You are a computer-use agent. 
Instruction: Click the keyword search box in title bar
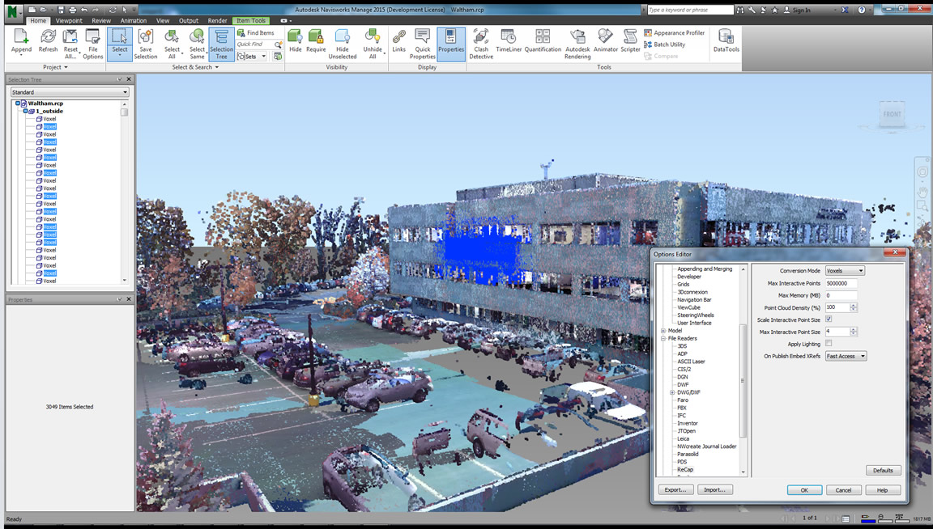click(690, 10)
